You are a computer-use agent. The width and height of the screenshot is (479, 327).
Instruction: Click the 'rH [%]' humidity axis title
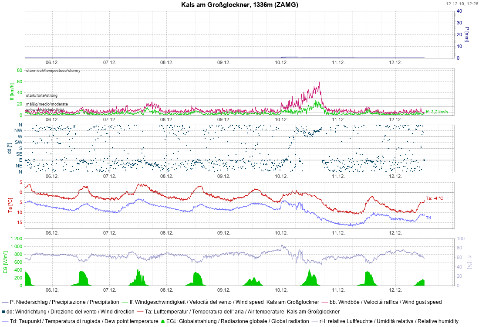[x=469, y=262]
